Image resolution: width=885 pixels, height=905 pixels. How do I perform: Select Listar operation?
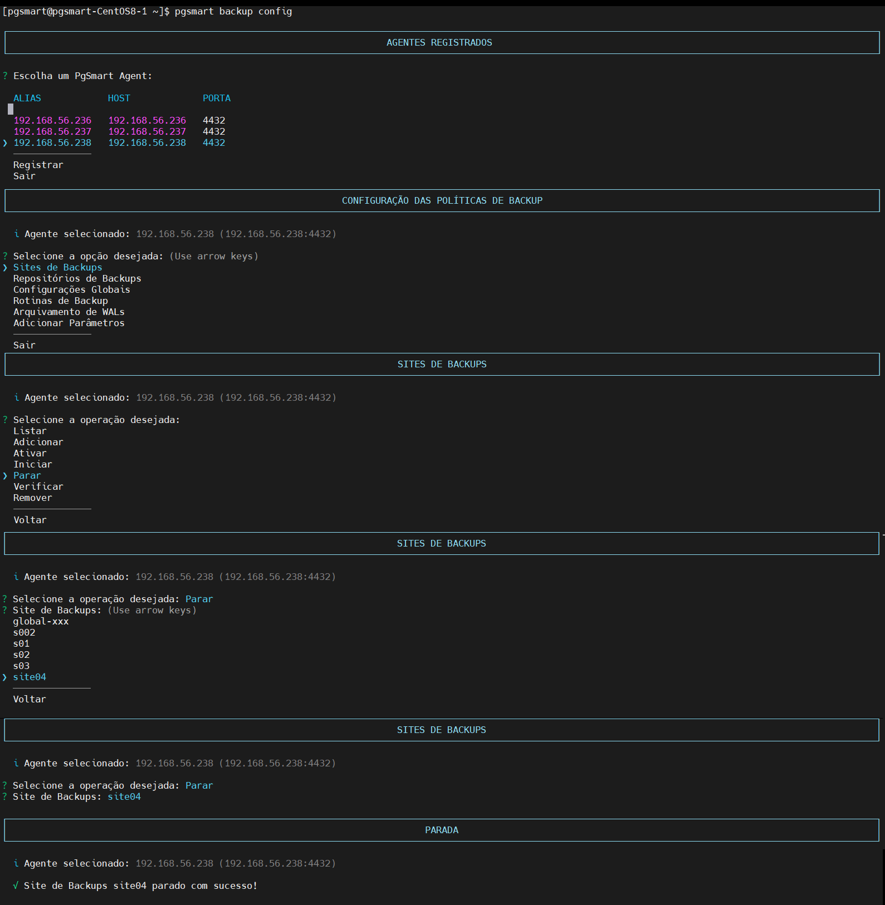(30, 431)
